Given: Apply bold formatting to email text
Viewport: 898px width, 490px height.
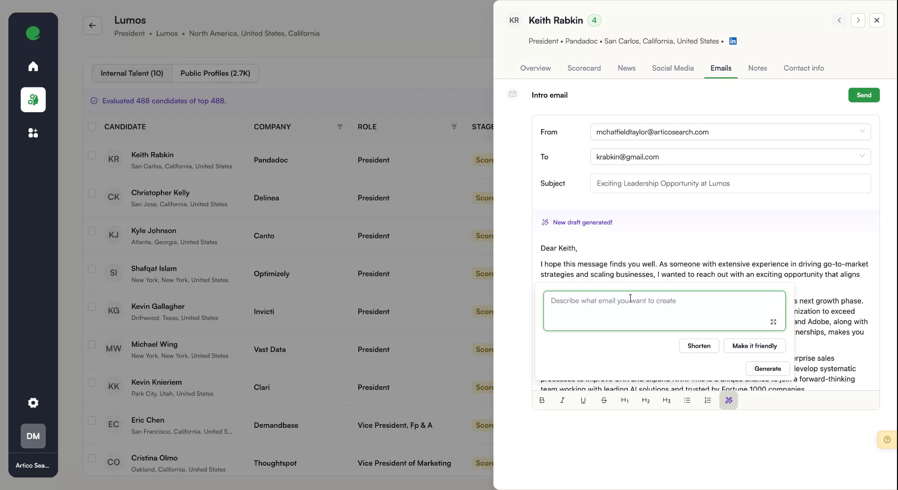Looking at the screenshot, I should click(x=542, y=400).
